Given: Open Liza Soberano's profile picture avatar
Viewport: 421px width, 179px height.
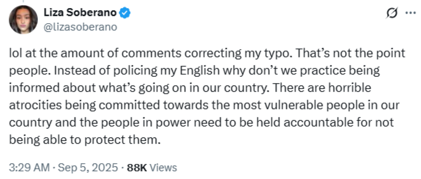Looking at the screenshot, I should point(24,20).
